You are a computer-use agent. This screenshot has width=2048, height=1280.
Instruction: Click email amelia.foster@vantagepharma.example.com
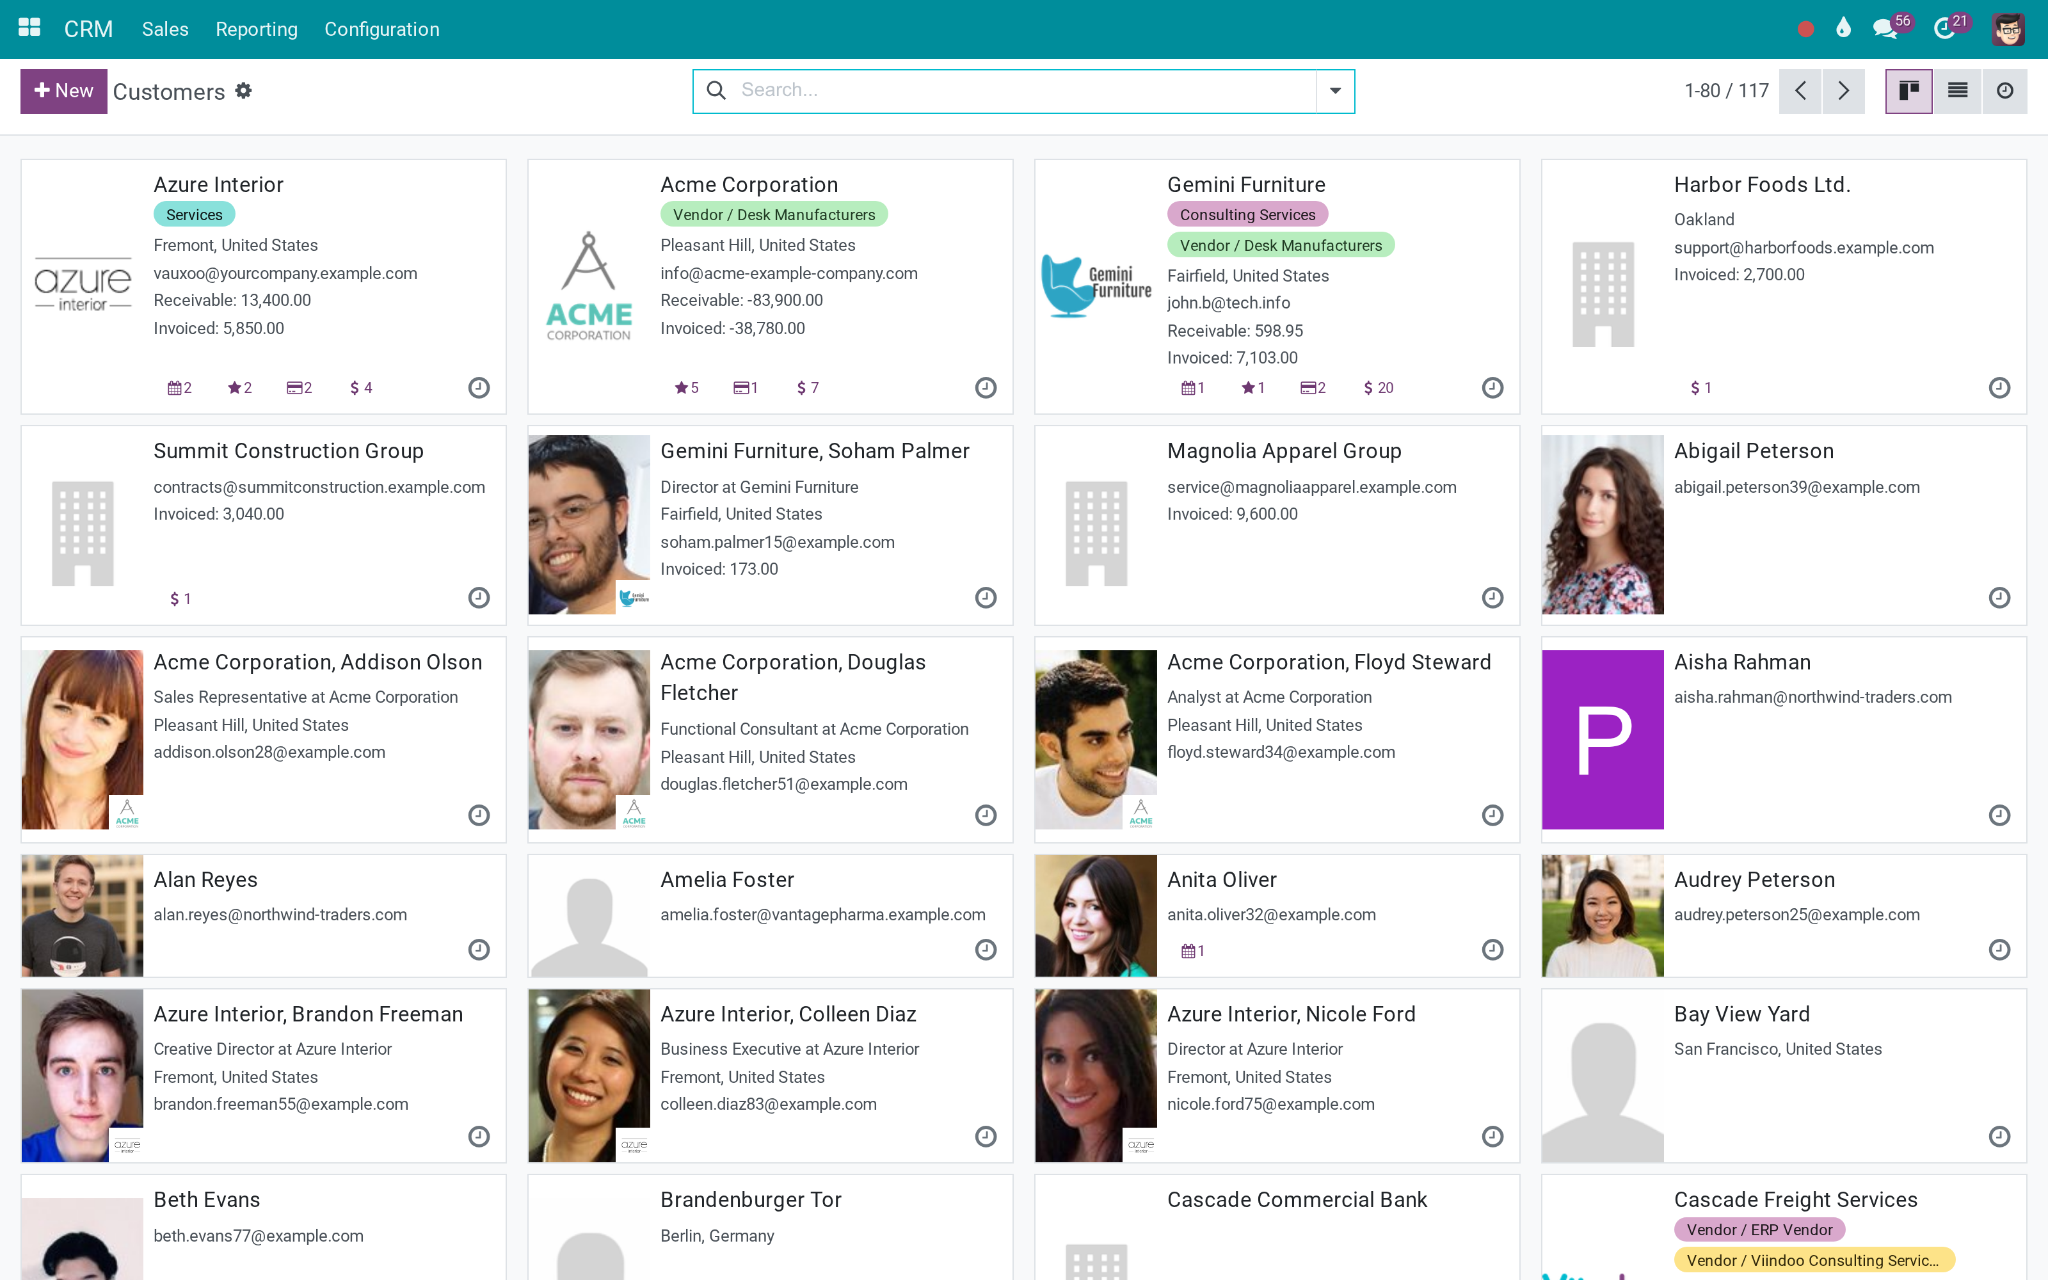click(822, 915)
